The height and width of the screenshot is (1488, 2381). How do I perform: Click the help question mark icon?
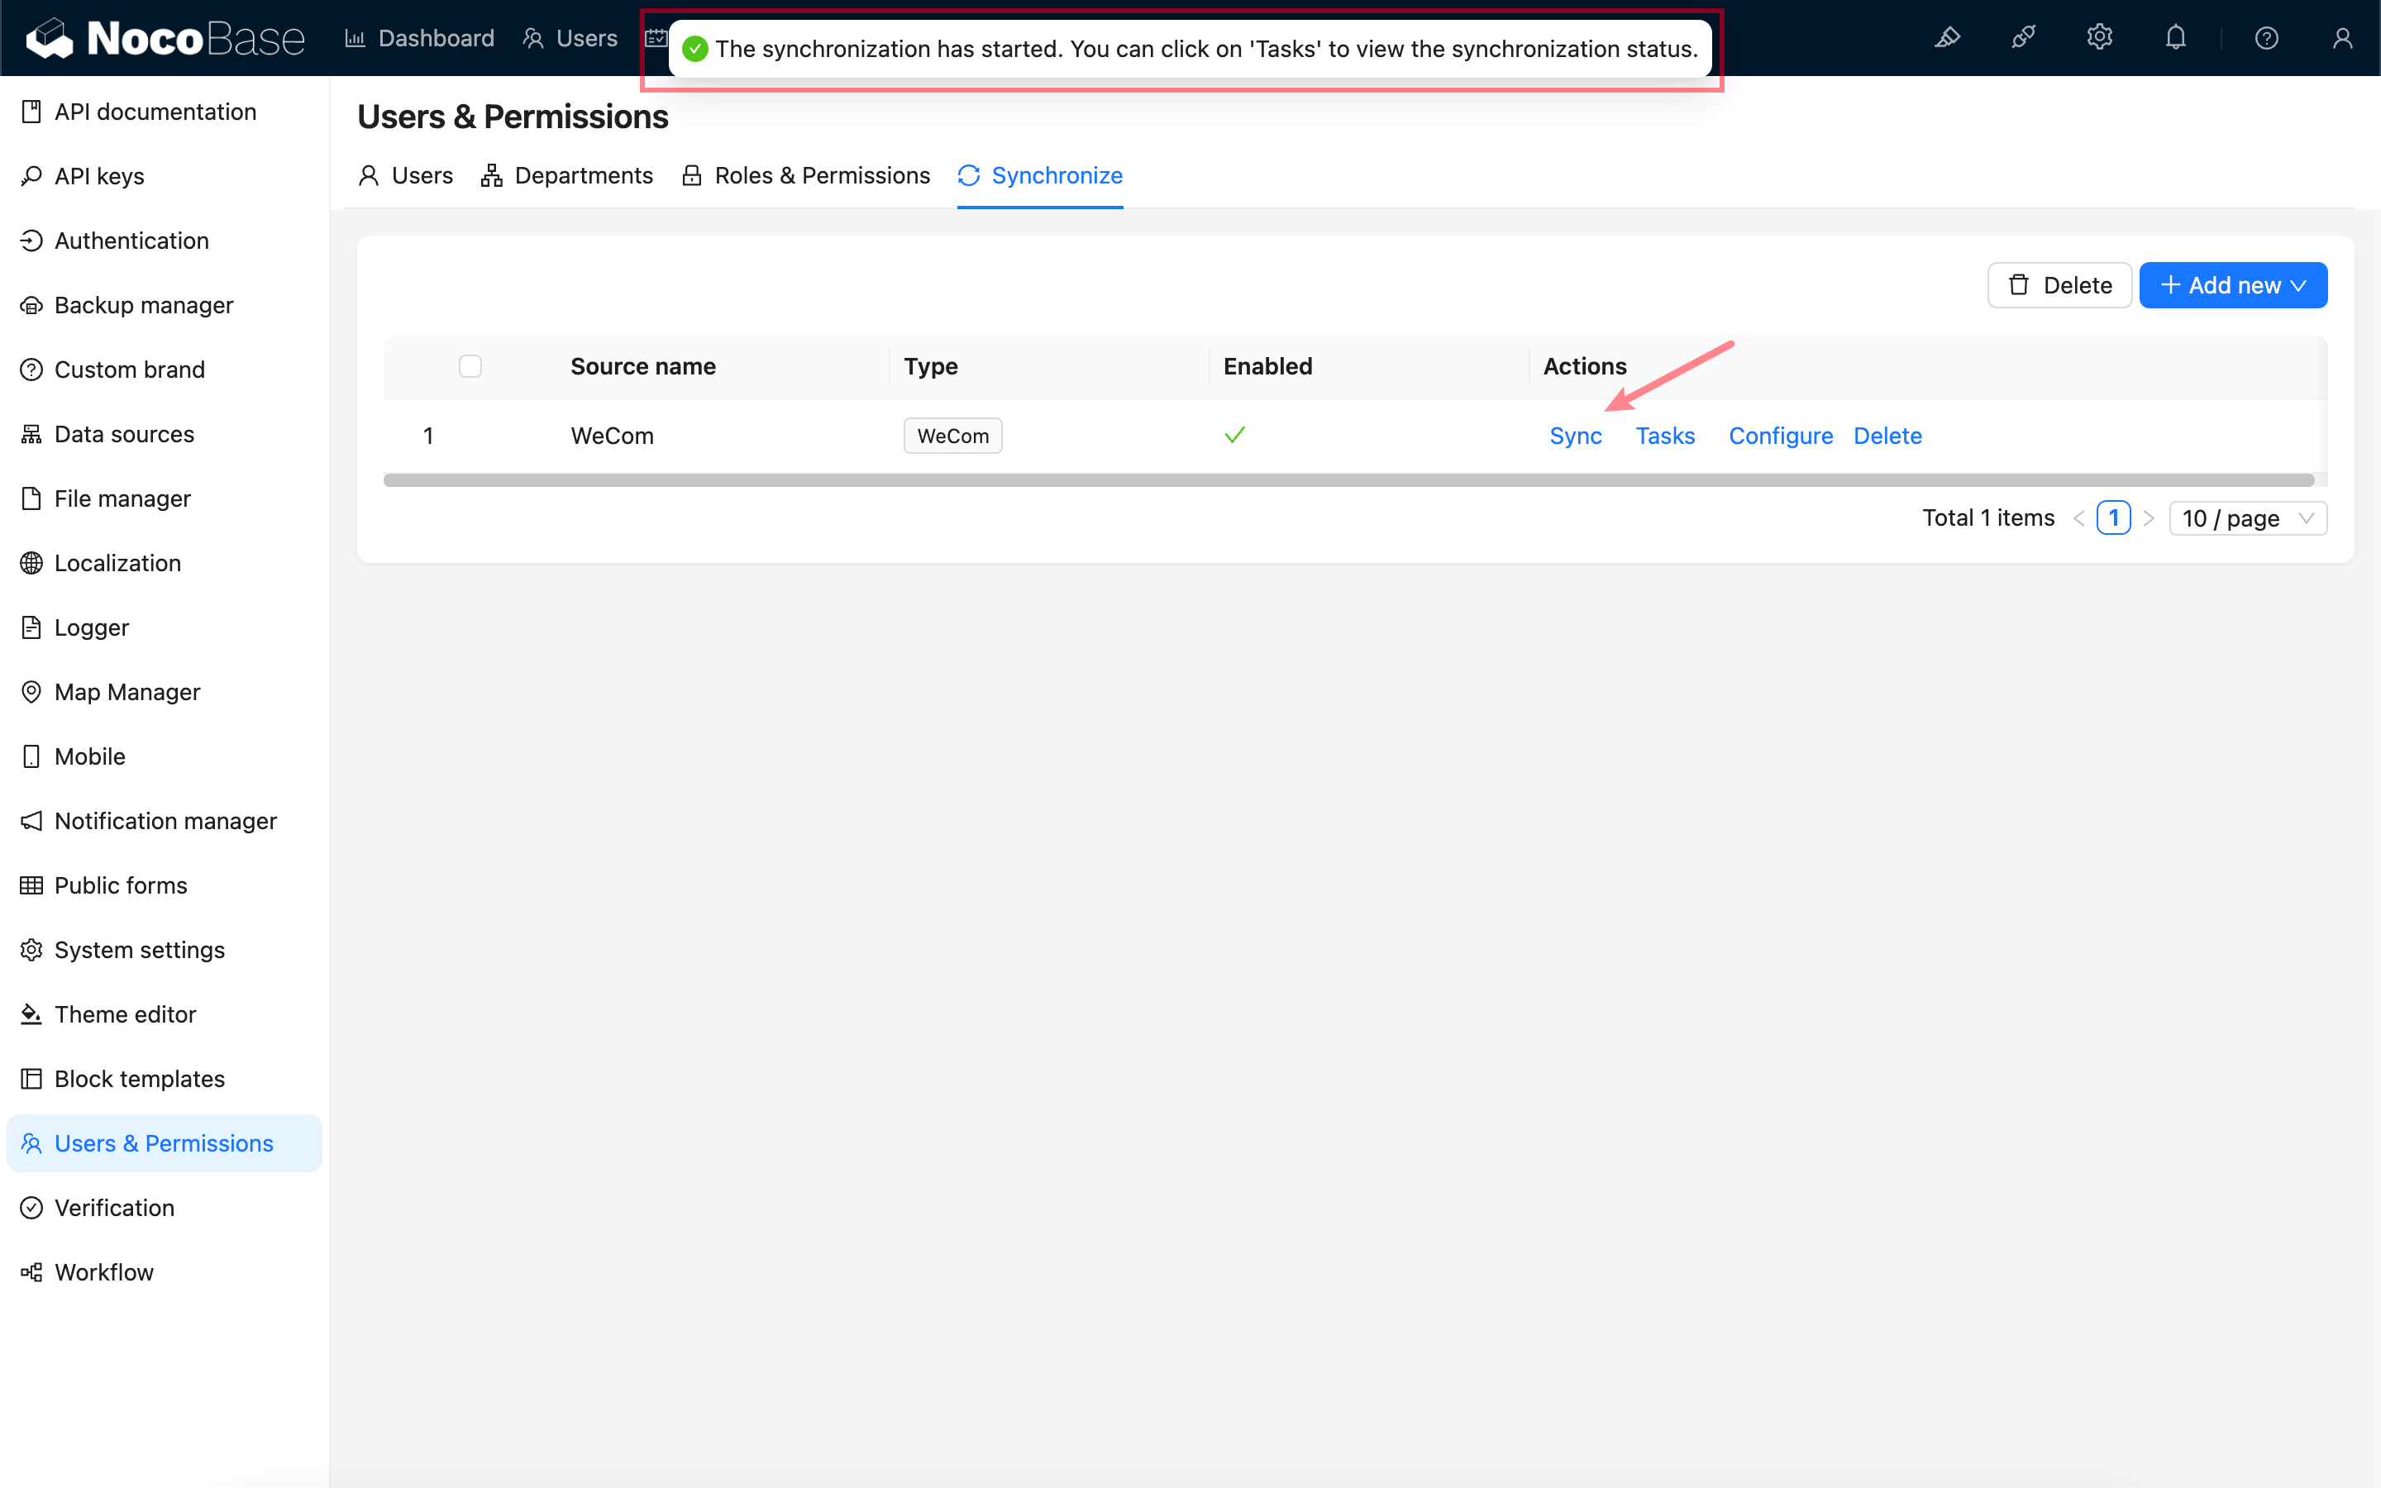[x=2266, y=38]
